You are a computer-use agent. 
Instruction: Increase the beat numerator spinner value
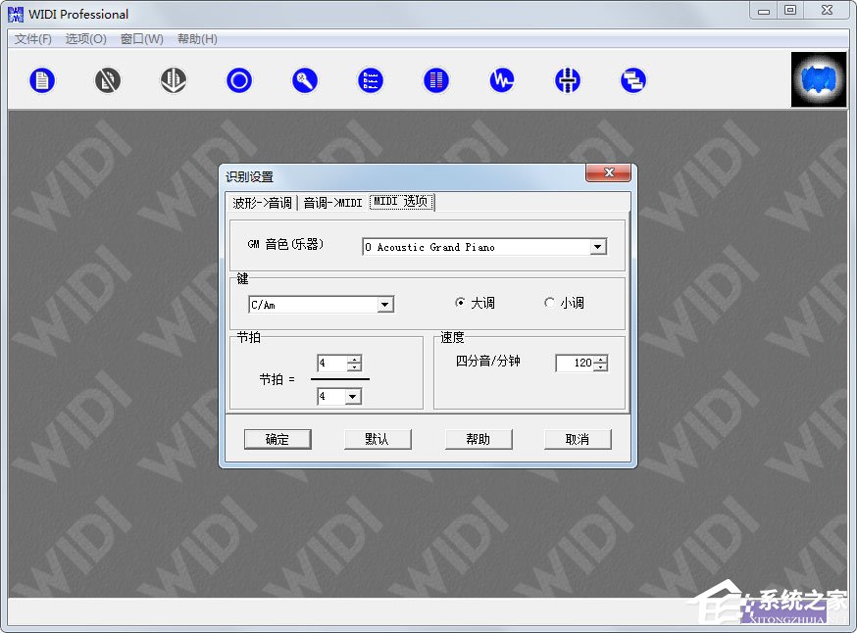pos(354,359)
